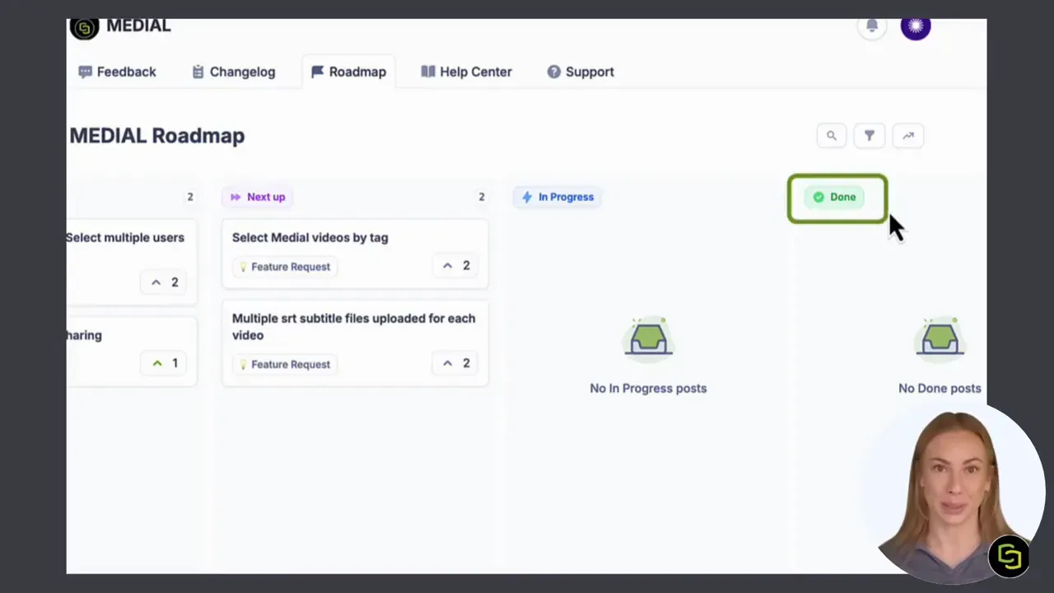Open the Support tab

pyautogui.click(x=581, y=72)
